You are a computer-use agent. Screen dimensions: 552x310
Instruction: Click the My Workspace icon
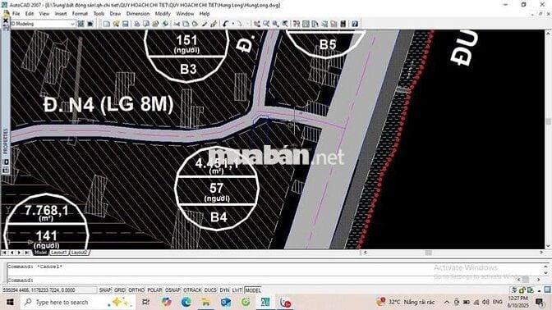click(90, 24)
